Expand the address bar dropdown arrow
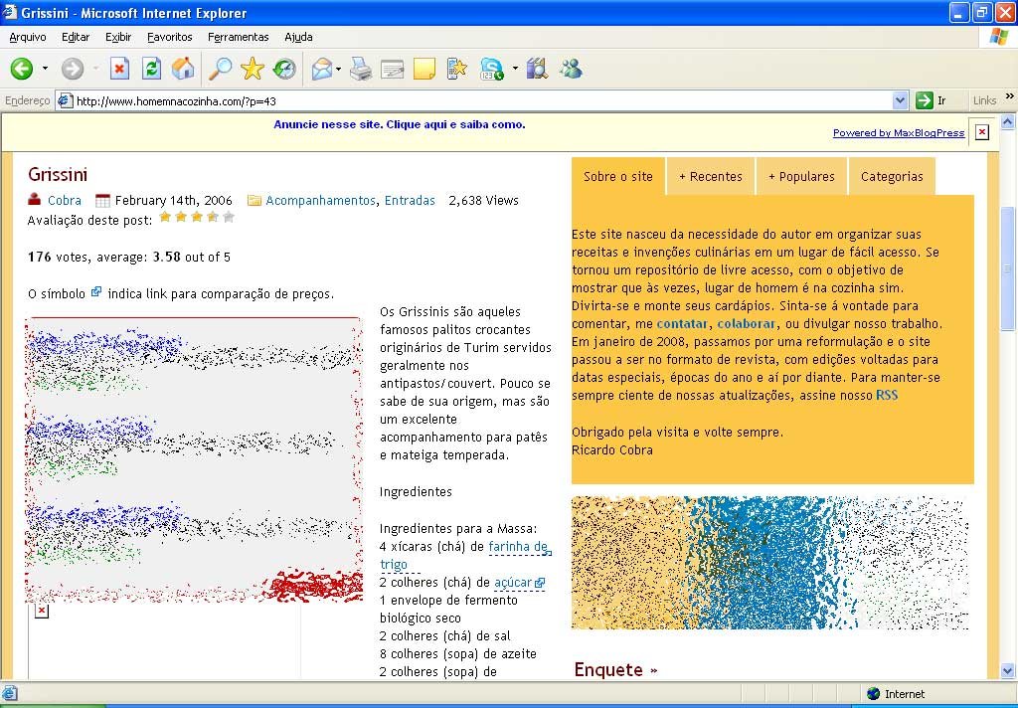The width and height of the screenshot is (1018, 708). point(900,100)
